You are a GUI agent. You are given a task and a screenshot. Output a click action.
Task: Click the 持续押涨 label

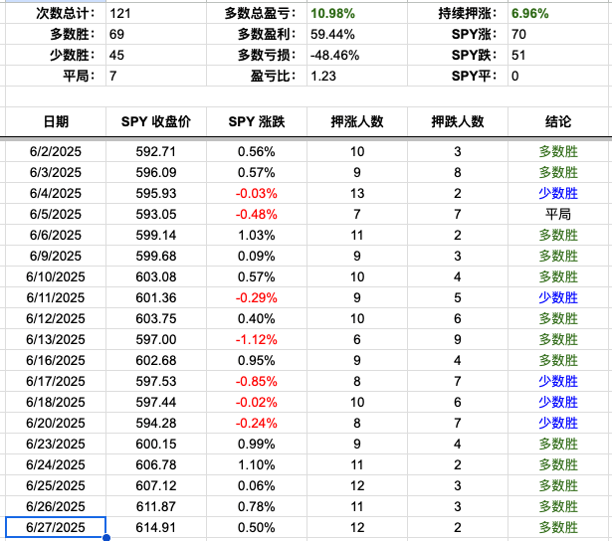[468, 14]
